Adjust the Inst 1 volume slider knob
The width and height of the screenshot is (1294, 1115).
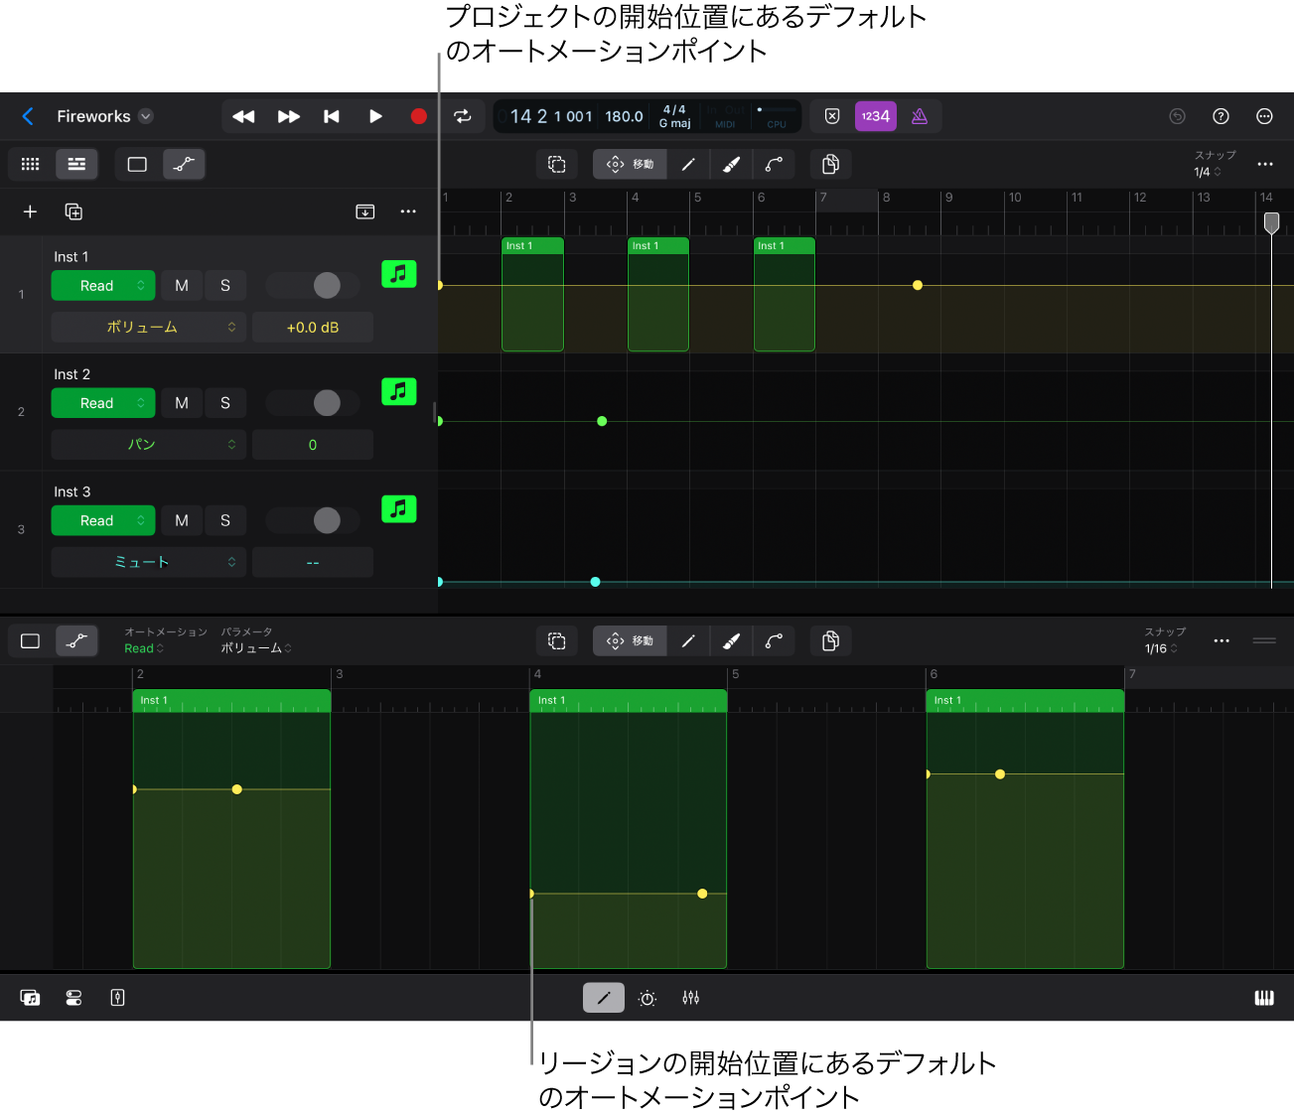click(327, 286)
